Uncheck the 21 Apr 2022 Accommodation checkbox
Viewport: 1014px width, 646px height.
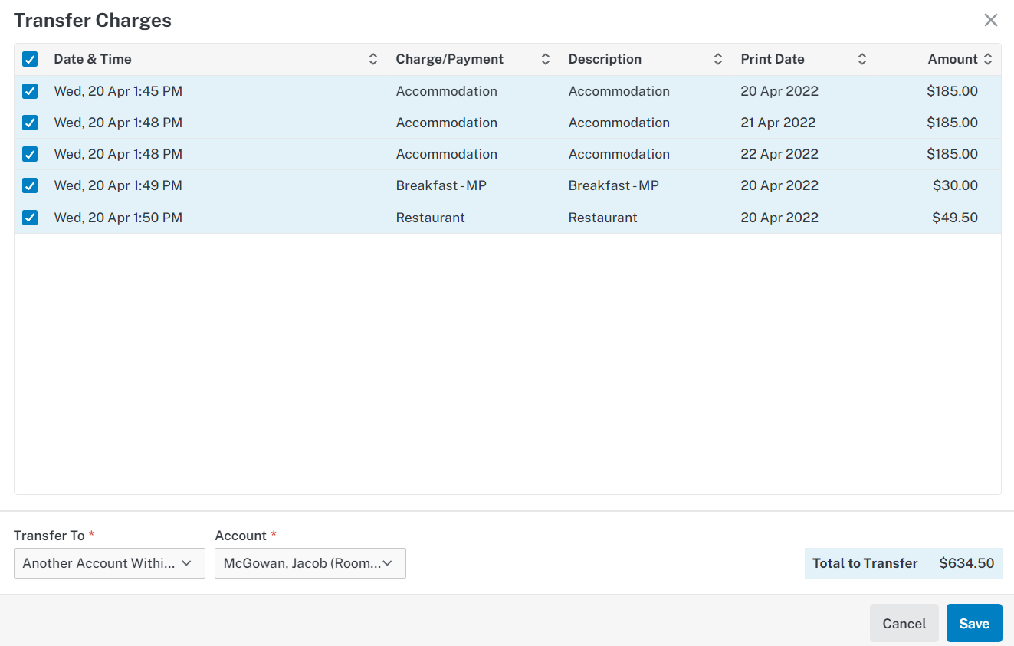tap(30, 123)
